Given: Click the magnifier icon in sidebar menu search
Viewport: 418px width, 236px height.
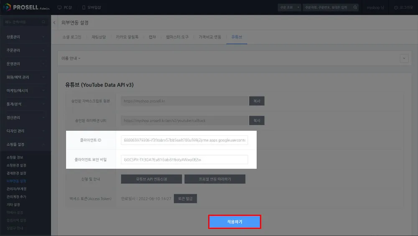Looking at the screenshot, I should tap(43, 22).
